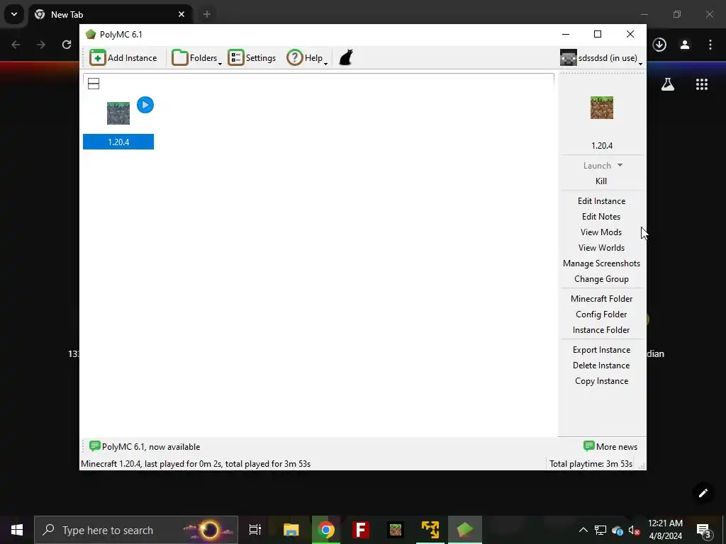Open the Chrome tab search chevron
The height and width of the screenshot is (544, 726).
[x=14, y=14]
